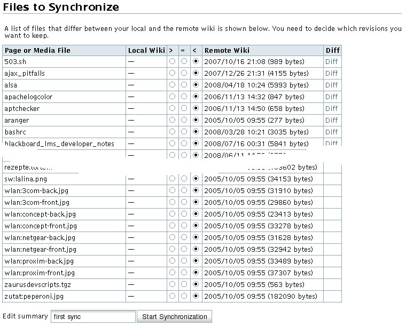Select remote version radio for 503.sh
406x327 pixels.
tap(196, 61)
